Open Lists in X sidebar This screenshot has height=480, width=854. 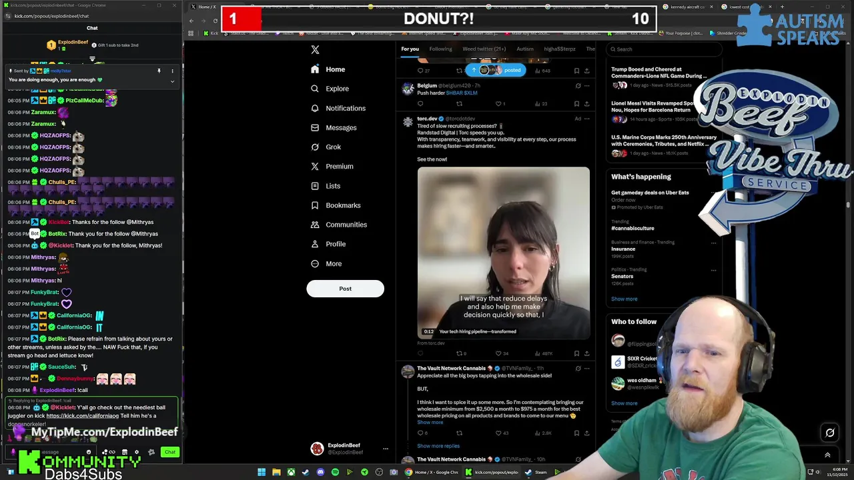point(325,186)
